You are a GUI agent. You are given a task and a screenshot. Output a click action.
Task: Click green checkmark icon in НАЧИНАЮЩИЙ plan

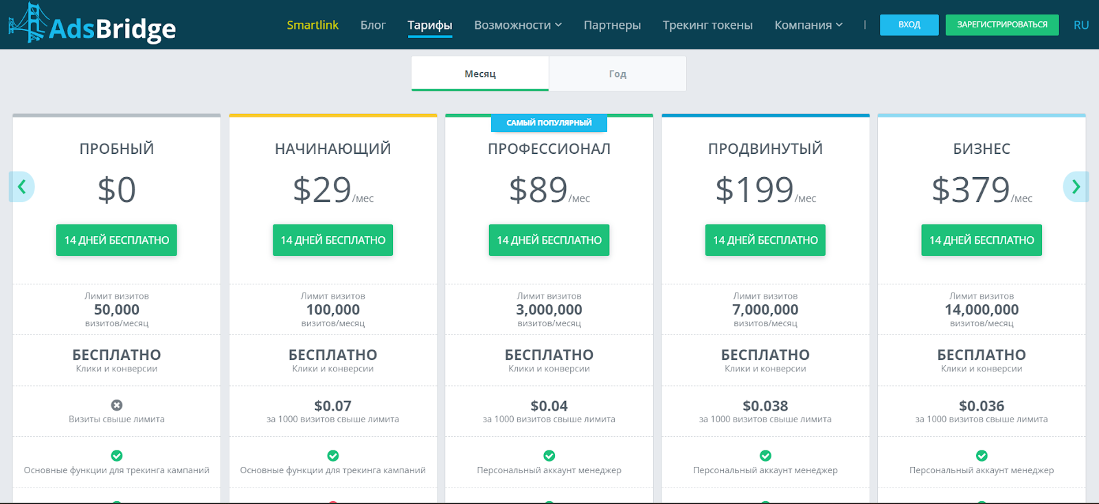(333, 456)
